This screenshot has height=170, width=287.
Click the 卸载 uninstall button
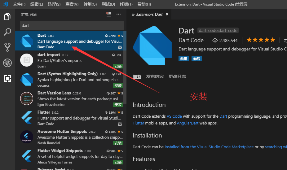[197, 59]
